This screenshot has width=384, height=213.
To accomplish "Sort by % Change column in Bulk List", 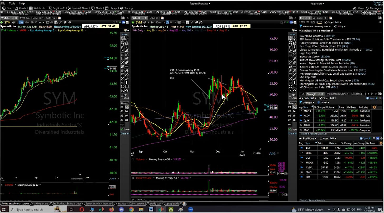I will [x=319, y=107].
